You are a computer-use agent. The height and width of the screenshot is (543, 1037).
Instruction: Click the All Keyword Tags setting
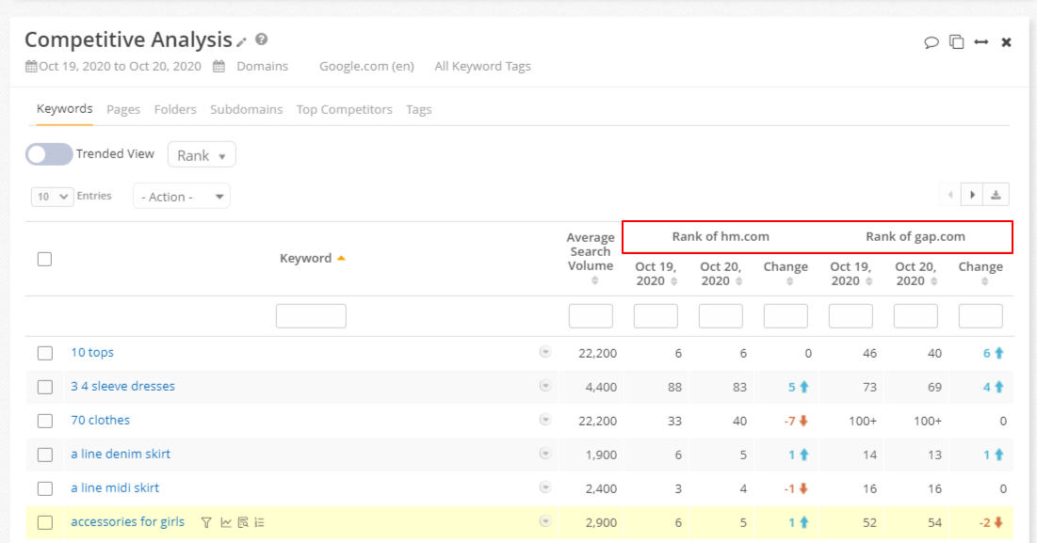tap(483, 66)
